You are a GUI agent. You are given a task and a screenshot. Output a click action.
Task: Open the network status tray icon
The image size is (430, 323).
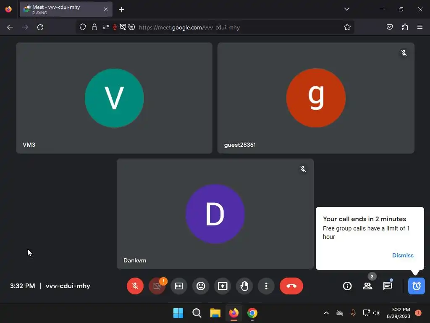point(366,313)
